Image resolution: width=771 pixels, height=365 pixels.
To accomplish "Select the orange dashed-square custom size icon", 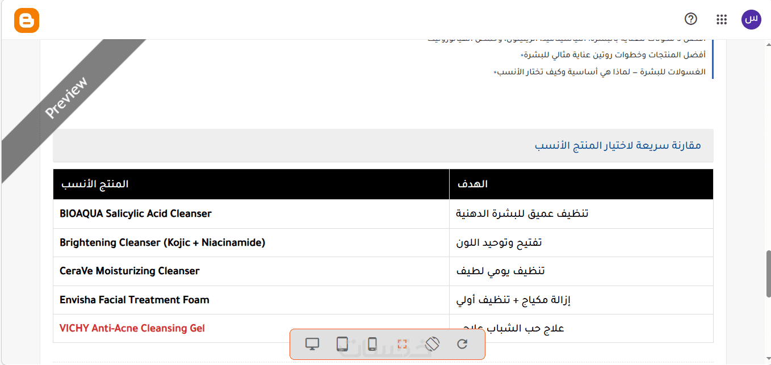I will [402, 344].
